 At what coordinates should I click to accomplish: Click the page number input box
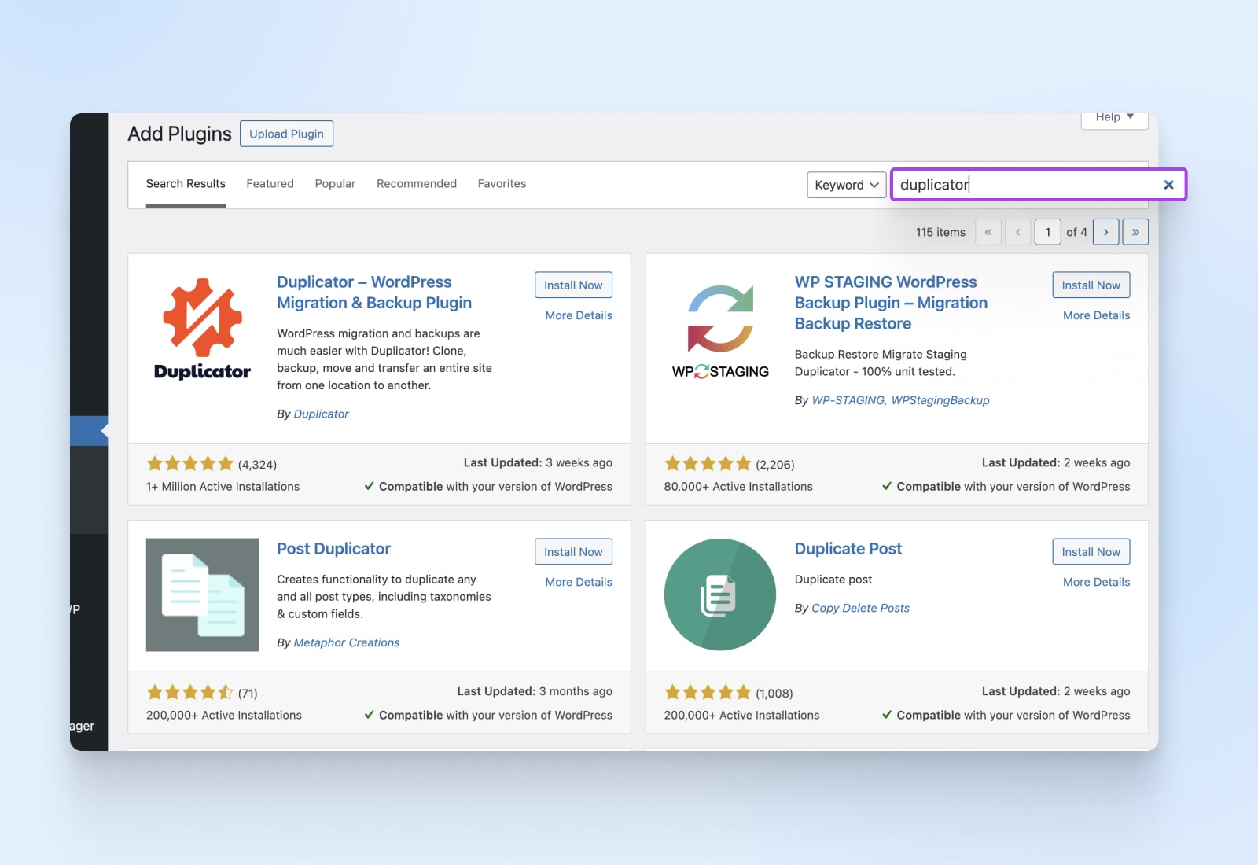tap(1048, 231)
